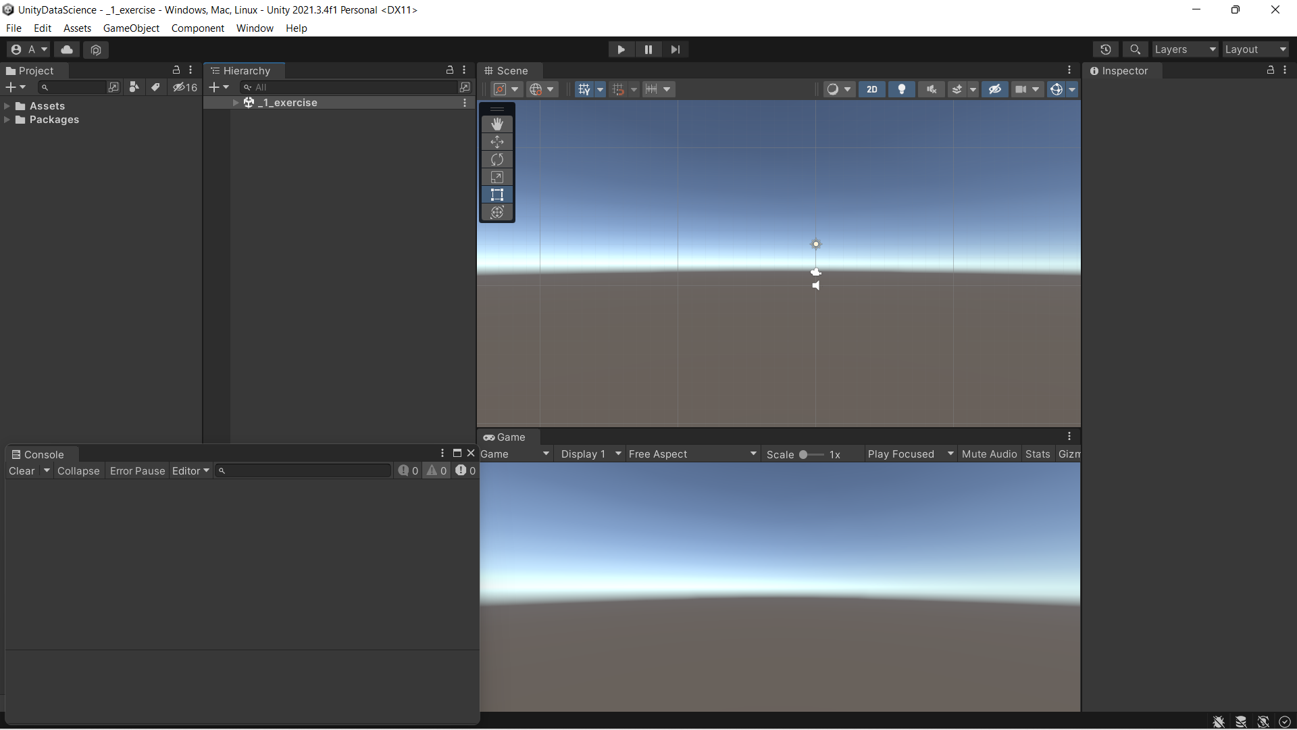This screenshot has width=1297, height=730.
Task: Open the GameObject menu
Action: 131,28
